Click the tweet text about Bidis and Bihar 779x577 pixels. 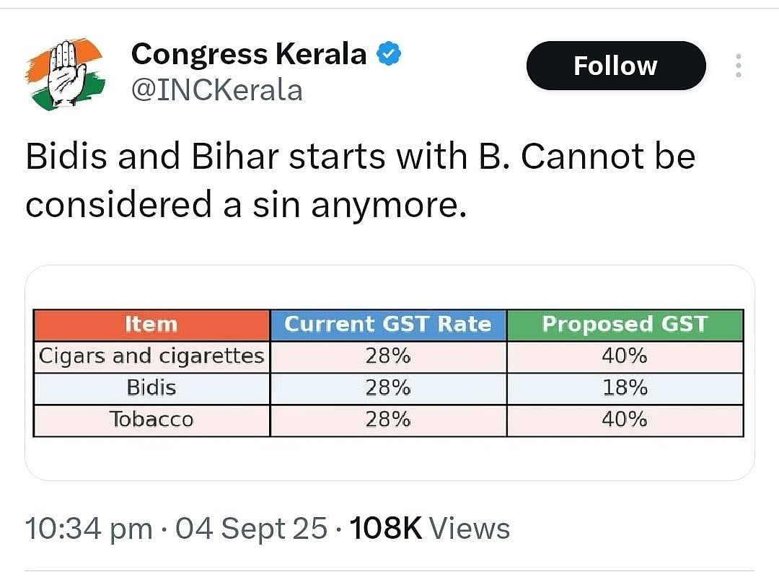coord(360,180)
